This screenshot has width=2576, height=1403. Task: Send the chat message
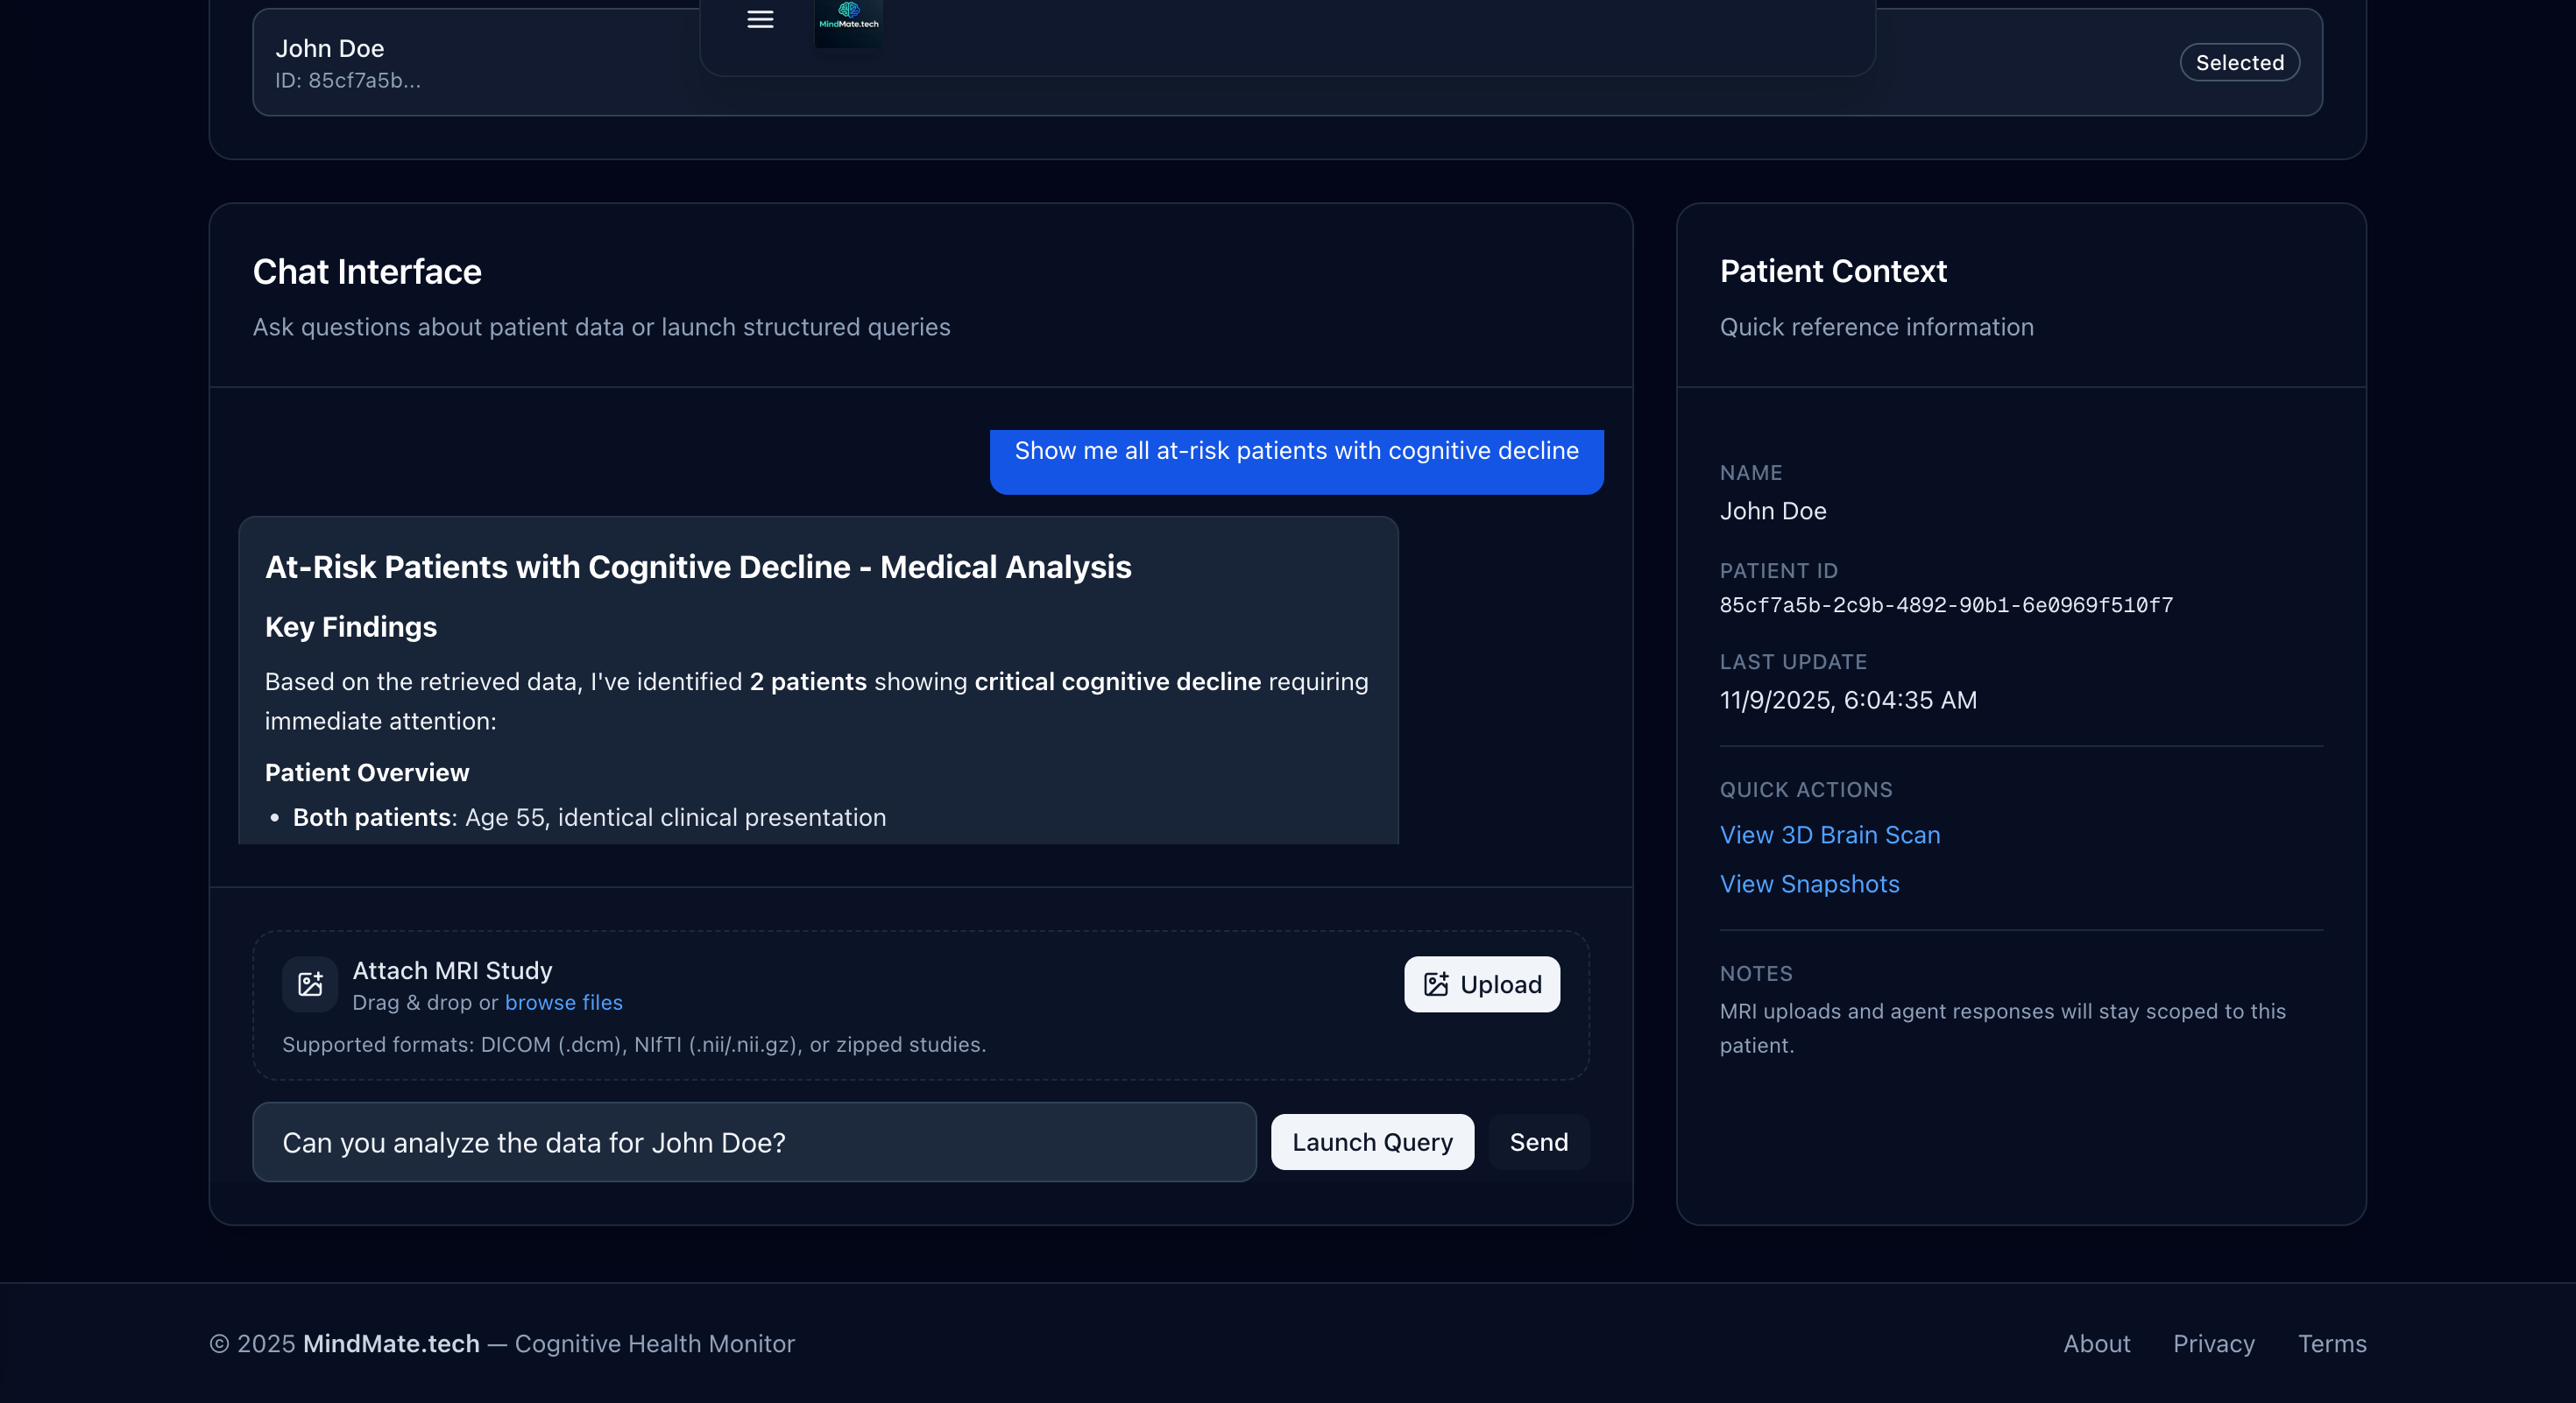coord(1538,1142)
